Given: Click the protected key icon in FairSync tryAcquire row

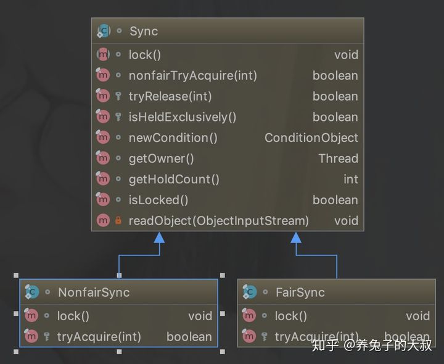Looking at the screenshot, I should tap(265, 336).
